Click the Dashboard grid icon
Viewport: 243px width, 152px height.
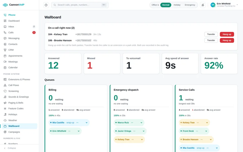pos(5,21)
